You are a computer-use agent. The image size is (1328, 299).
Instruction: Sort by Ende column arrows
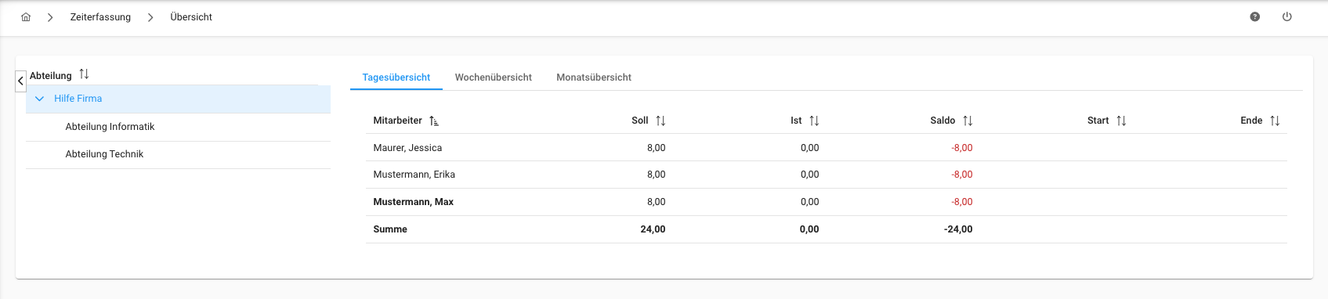click(1275, 121)
